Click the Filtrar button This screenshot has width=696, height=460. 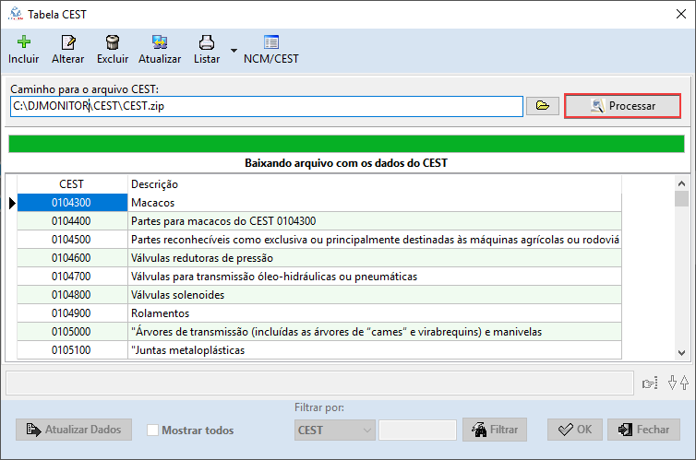pyautogui.click(x=495, y=430)
